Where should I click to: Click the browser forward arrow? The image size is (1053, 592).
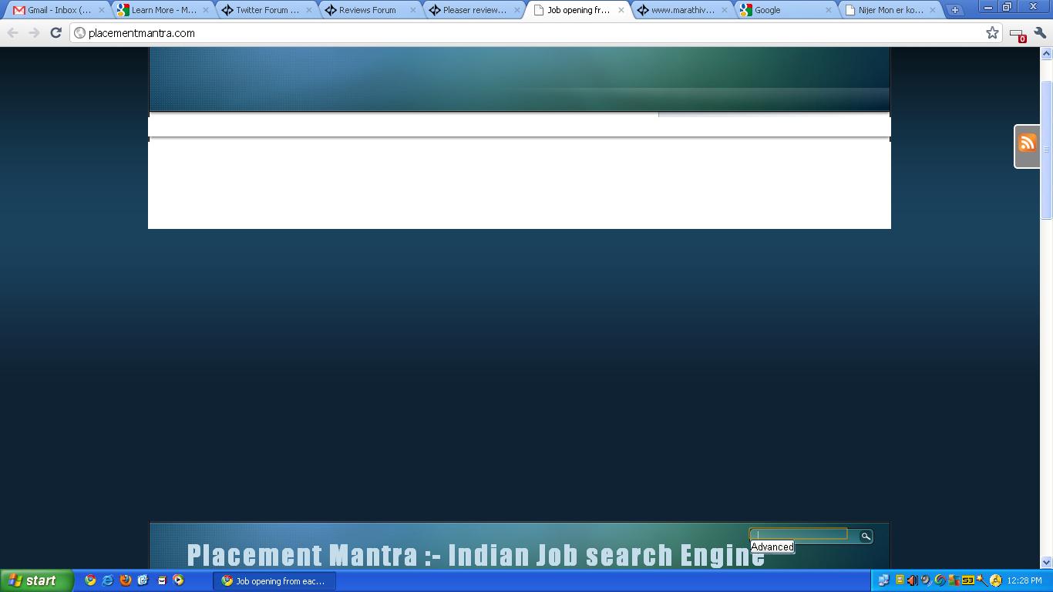click(34, 32)
